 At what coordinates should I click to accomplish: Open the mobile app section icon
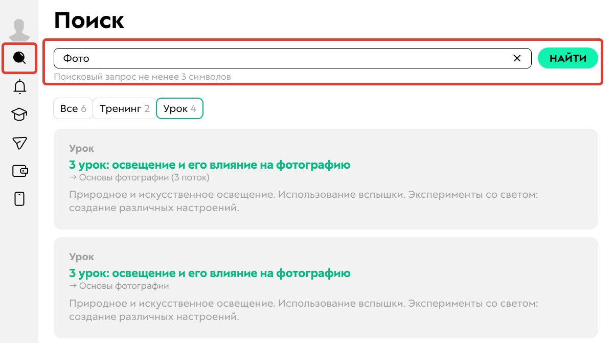coord(19,199)
